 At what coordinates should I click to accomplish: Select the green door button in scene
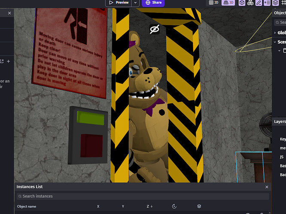click(x=91, y=118)
